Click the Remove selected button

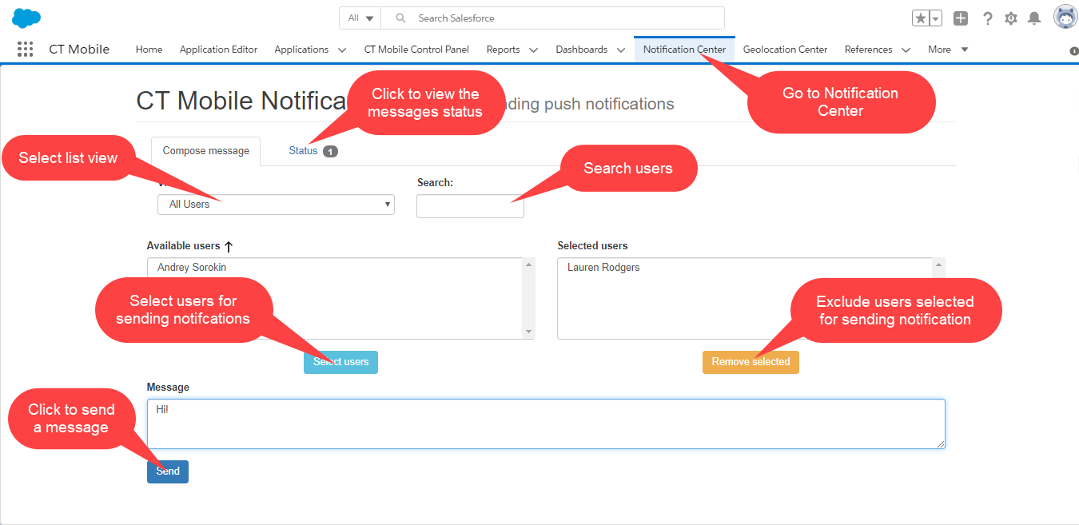(751, 362)
